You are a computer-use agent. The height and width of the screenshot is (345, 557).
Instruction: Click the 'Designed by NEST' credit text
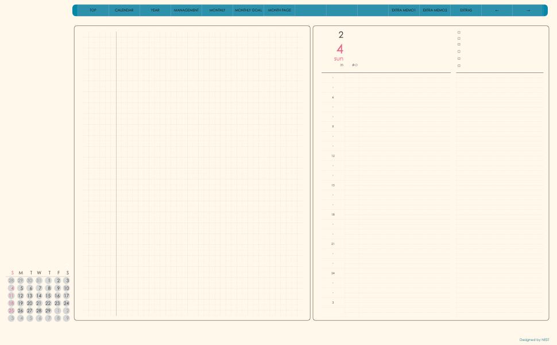(x=534, y=340)
